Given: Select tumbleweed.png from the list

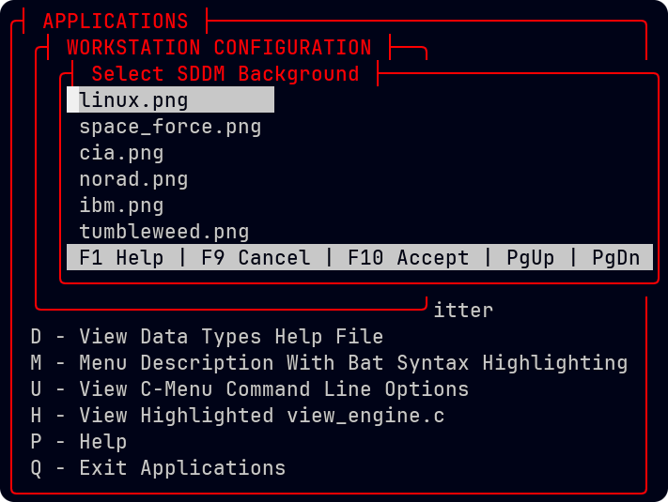Looking at the screenshot, I should pyautogui.click(x=163, y=232).
